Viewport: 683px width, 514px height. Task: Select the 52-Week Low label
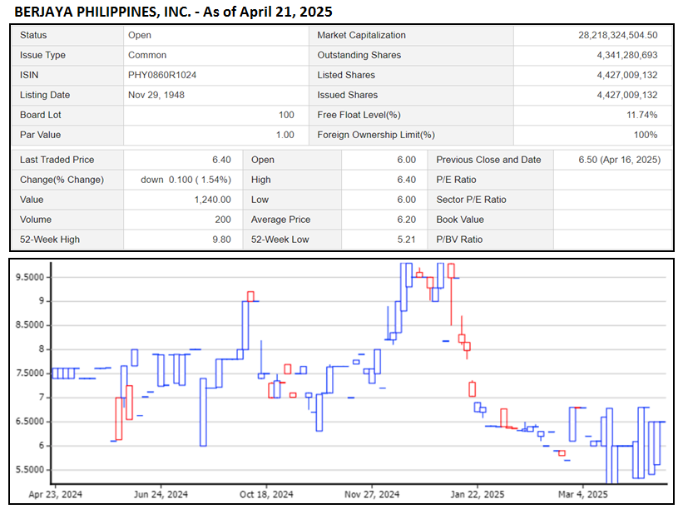pyautogui.click(x=280, y=240)
